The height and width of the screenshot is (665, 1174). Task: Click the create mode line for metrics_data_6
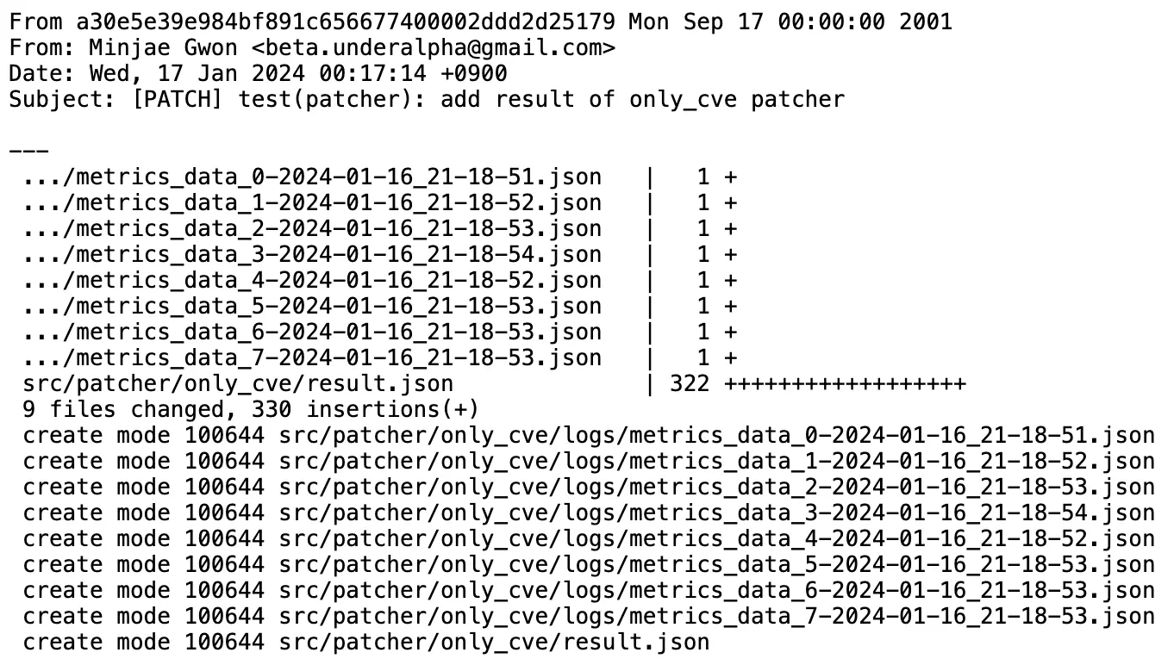(588, 590)
